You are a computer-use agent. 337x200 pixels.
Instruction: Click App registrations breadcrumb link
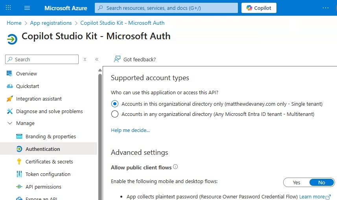point(51,23)
